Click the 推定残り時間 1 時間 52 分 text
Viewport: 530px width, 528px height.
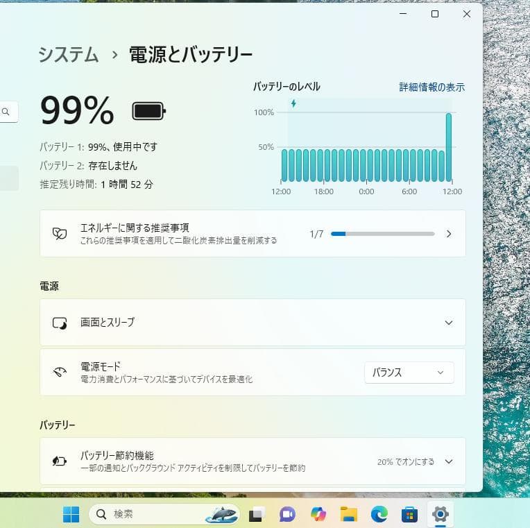pyautogui.click(x=96, y=185)
